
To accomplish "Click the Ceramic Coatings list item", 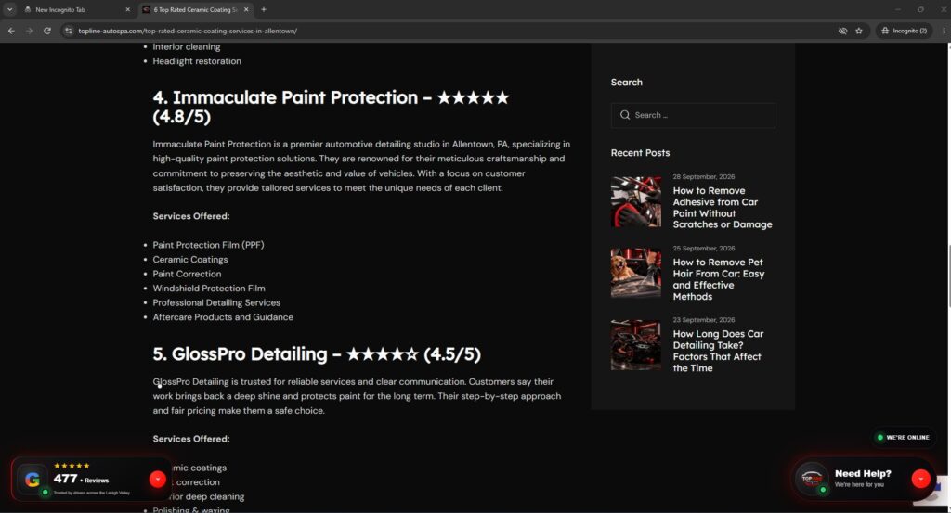I will click(x=190, y=259).
